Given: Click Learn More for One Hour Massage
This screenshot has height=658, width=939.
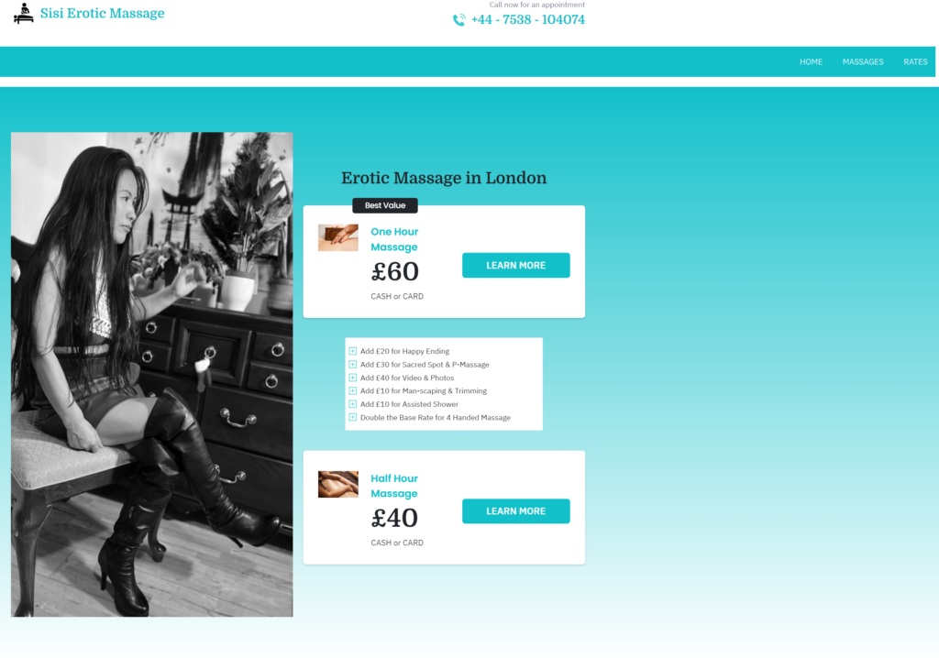Looking at the screenshot, I should [x=515, y=265].
